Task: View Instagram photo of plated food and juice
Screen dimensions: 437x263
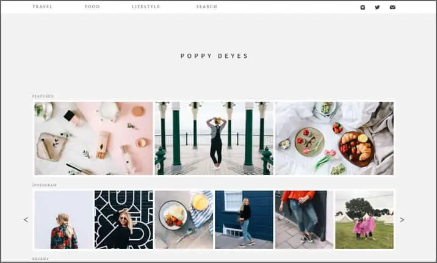Action: [184, 220]
